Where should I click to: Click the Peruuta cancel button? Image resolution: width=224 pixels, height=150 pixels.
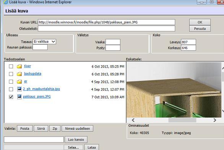tap(200, 29)
